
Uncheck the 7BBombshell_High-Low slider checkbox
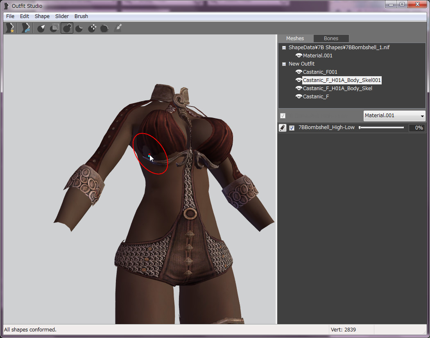point(292,128)
